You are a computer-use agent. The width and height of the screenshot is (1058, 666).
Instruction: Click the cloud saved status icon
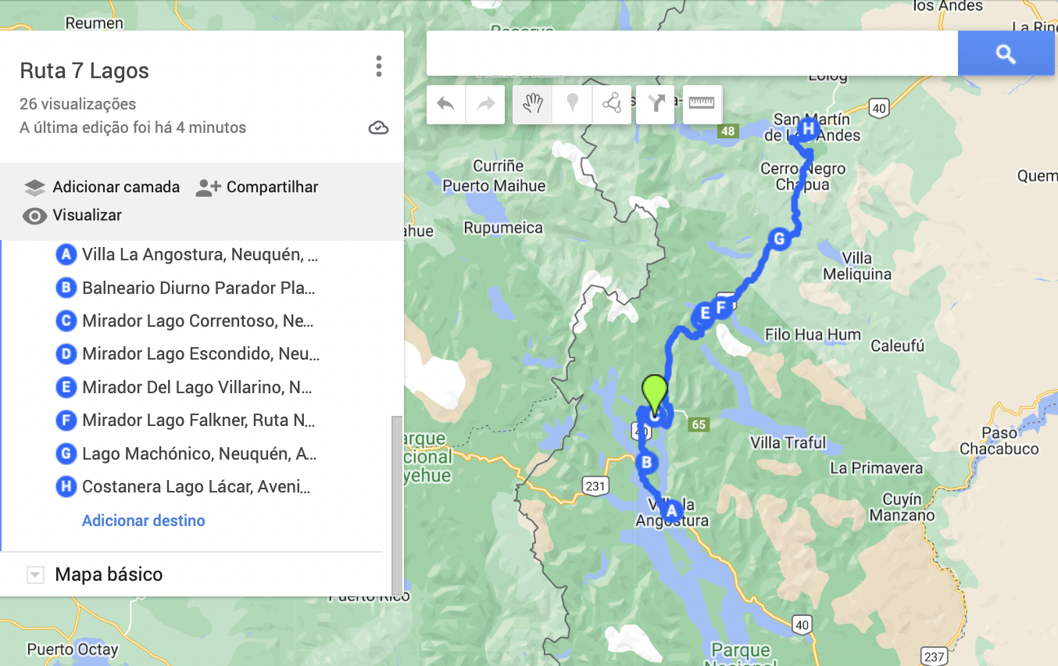(x=378, y=128)
